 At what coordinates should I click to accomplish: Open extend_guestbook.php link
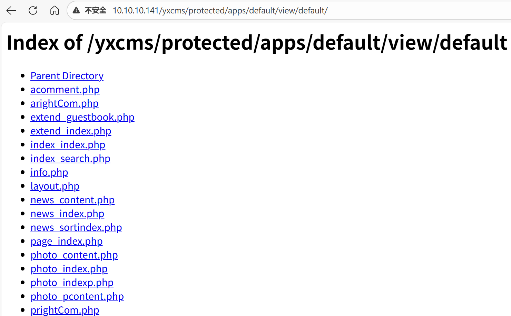pyautogui.click(x=82, y=117)
